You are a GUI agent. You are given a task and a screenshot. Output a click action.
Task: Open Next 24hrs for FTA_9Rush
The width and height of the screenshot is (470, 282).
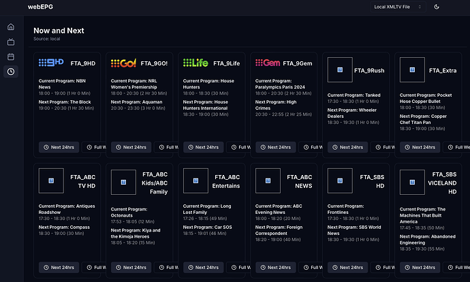pyautogui.click(x=347, y=147)
